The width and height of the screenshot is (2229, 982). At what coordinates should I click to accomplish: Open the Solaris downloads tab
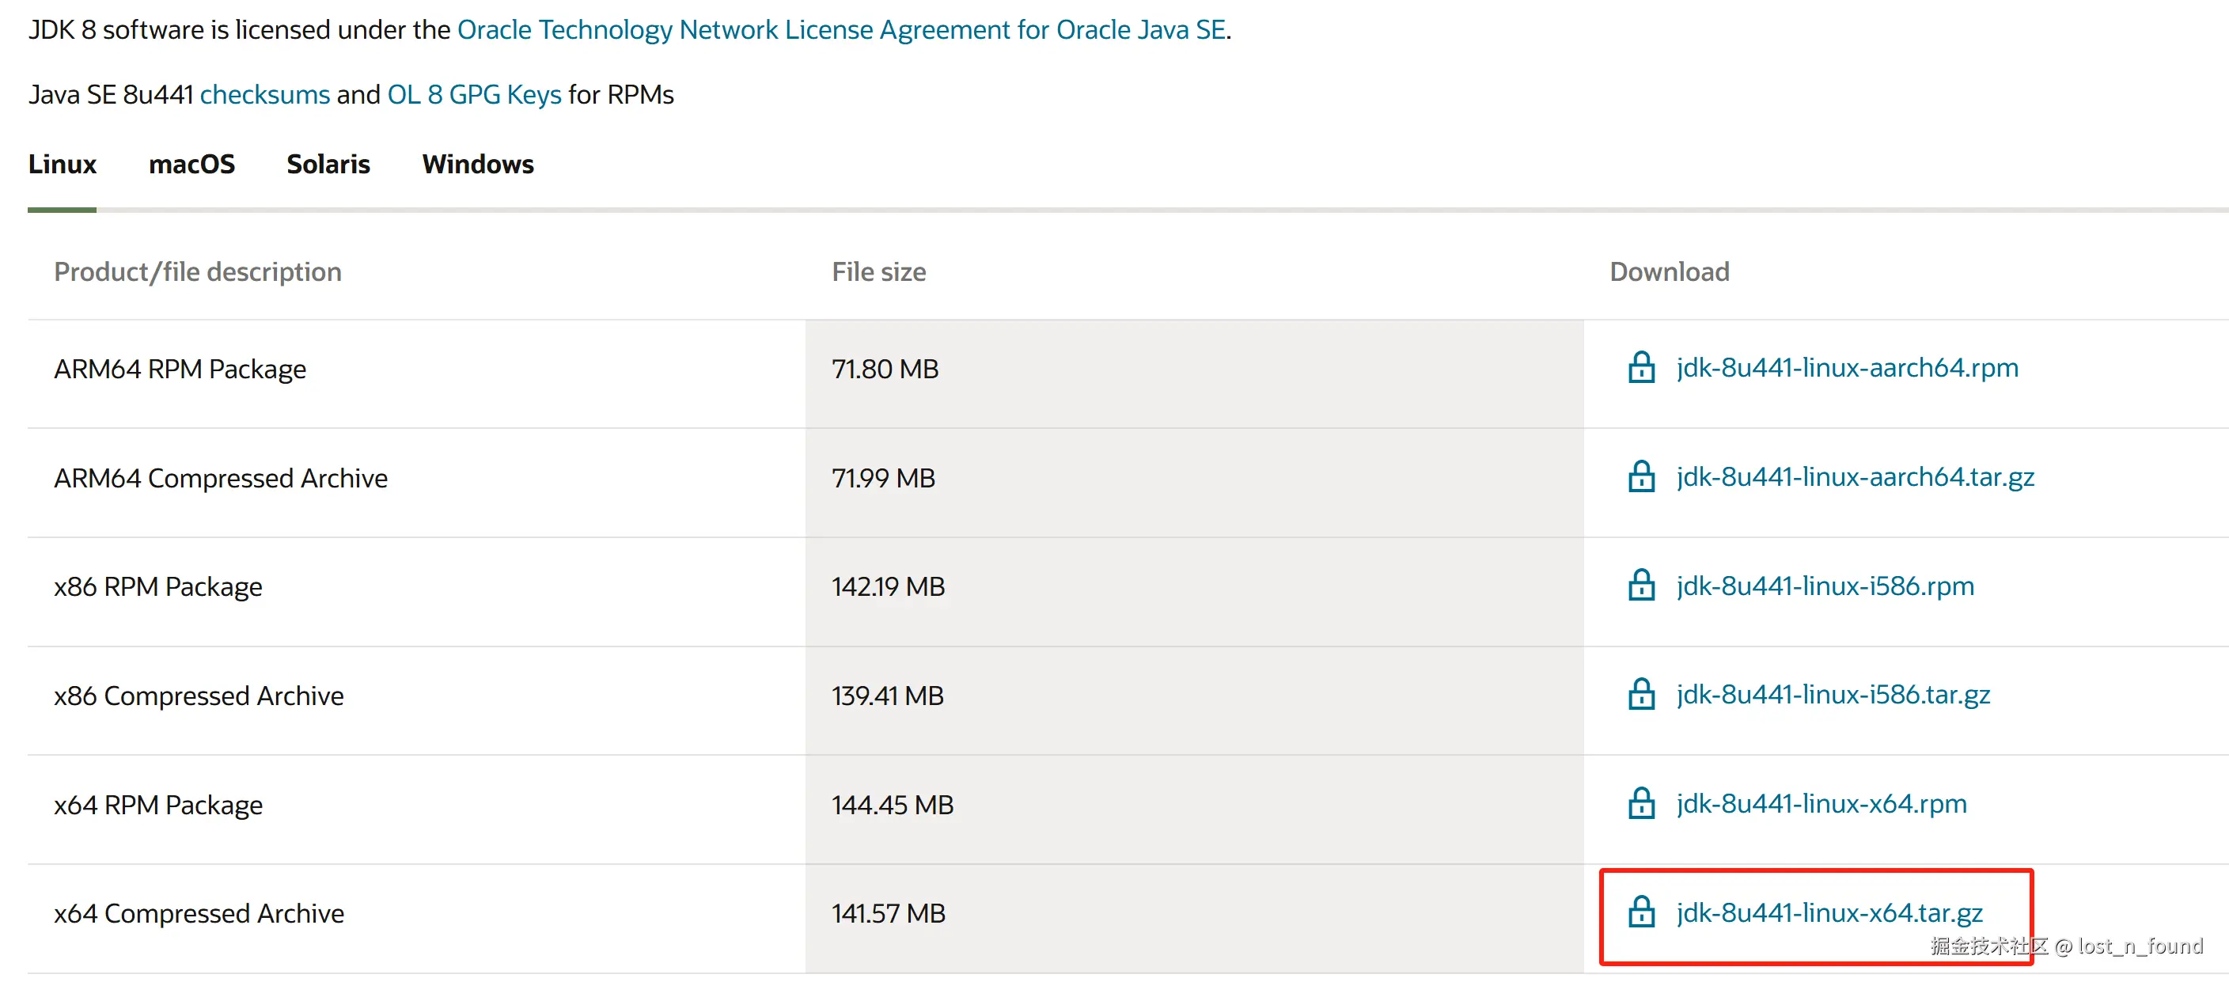pos(328,165)
